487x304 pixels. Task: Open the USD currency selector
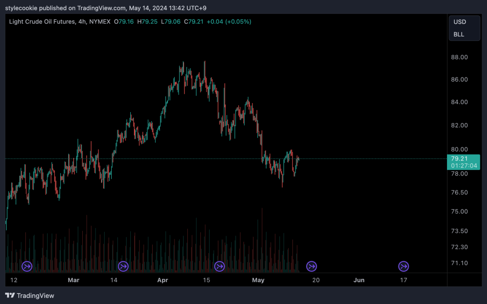coord(459,22)
